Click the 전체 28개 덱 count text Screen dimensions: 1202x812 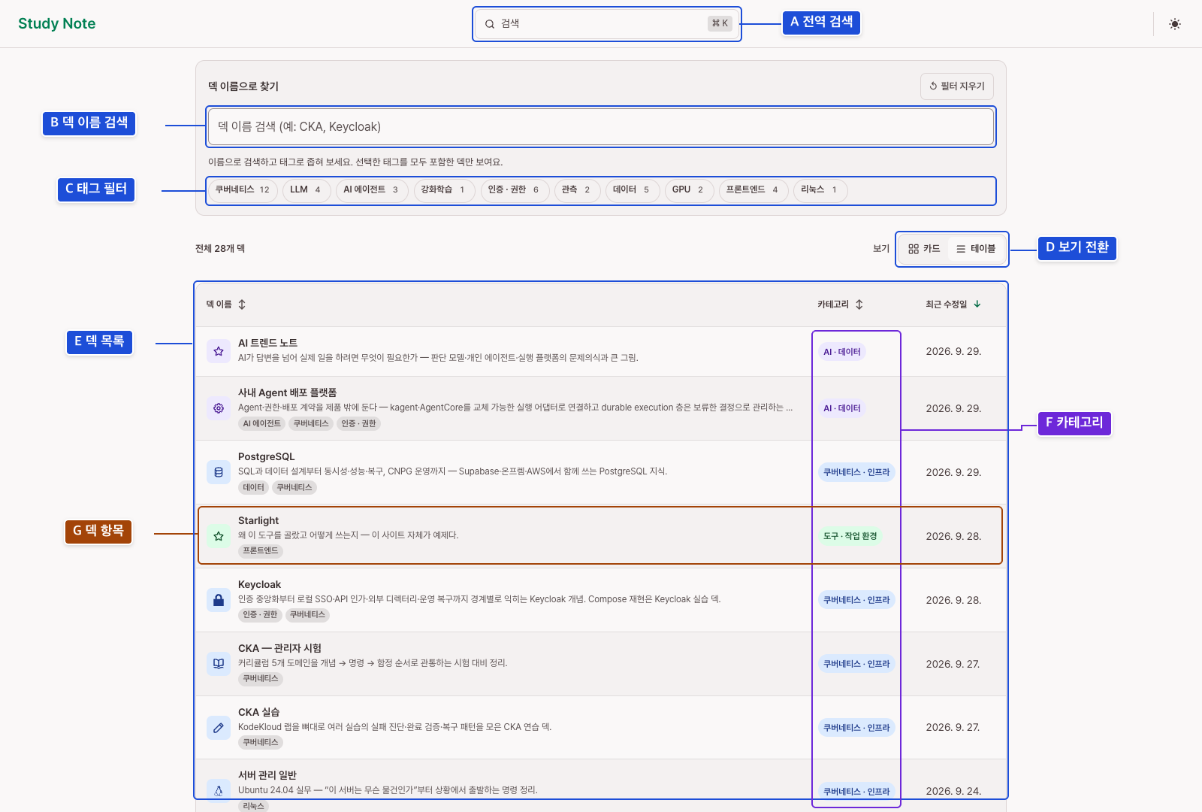tap(220, 249)
